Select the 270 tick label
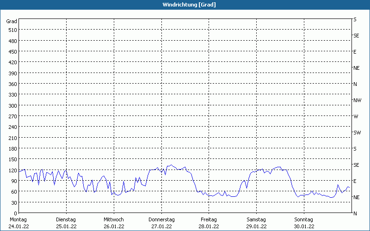Image resolution: width=370 pixels, height=231 pixels. tap(13, 116)
